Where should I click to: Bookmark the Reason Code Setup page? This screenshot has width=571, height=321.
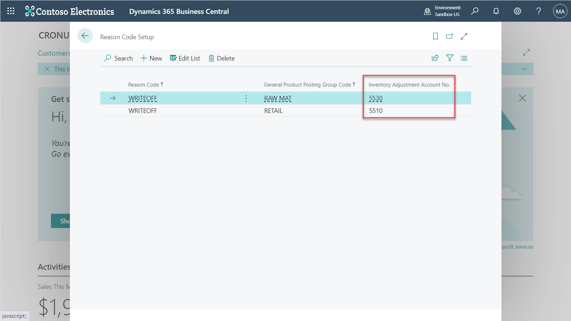(435, 36)
